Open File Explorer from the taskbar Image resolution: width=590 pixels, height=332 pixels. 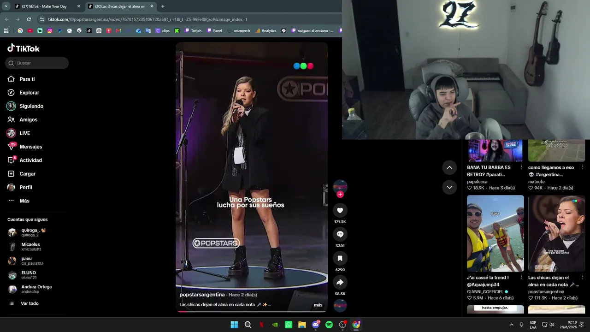(302, 325)
